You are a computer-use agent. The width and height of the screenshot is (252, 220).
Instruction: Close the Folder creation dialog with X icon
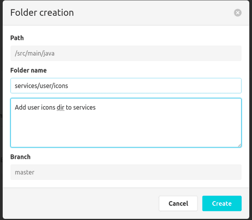click(x=237, y=13)
